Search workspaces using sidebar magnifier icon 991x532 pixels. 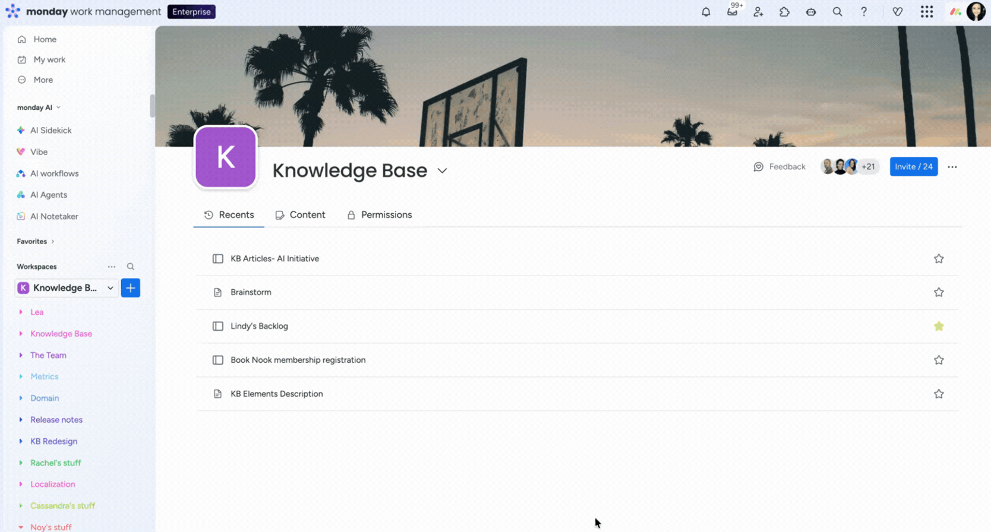click(131, 267)
